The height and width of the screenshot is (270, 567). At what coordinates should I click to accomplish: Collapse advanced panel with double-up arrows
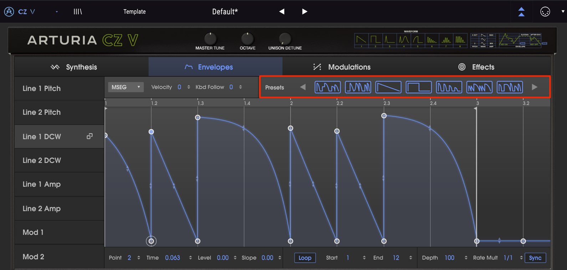[x=521, y=12]
